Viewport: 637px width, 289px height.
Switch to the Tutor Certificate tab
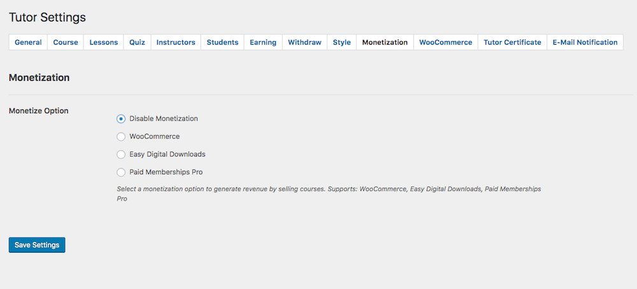[x=512, y=42]
